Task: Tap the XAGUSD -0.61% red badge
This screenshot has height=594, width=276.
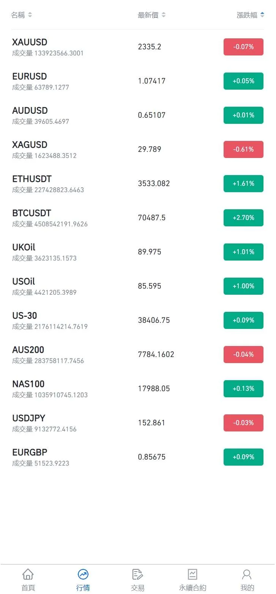Action: point(243,149)
